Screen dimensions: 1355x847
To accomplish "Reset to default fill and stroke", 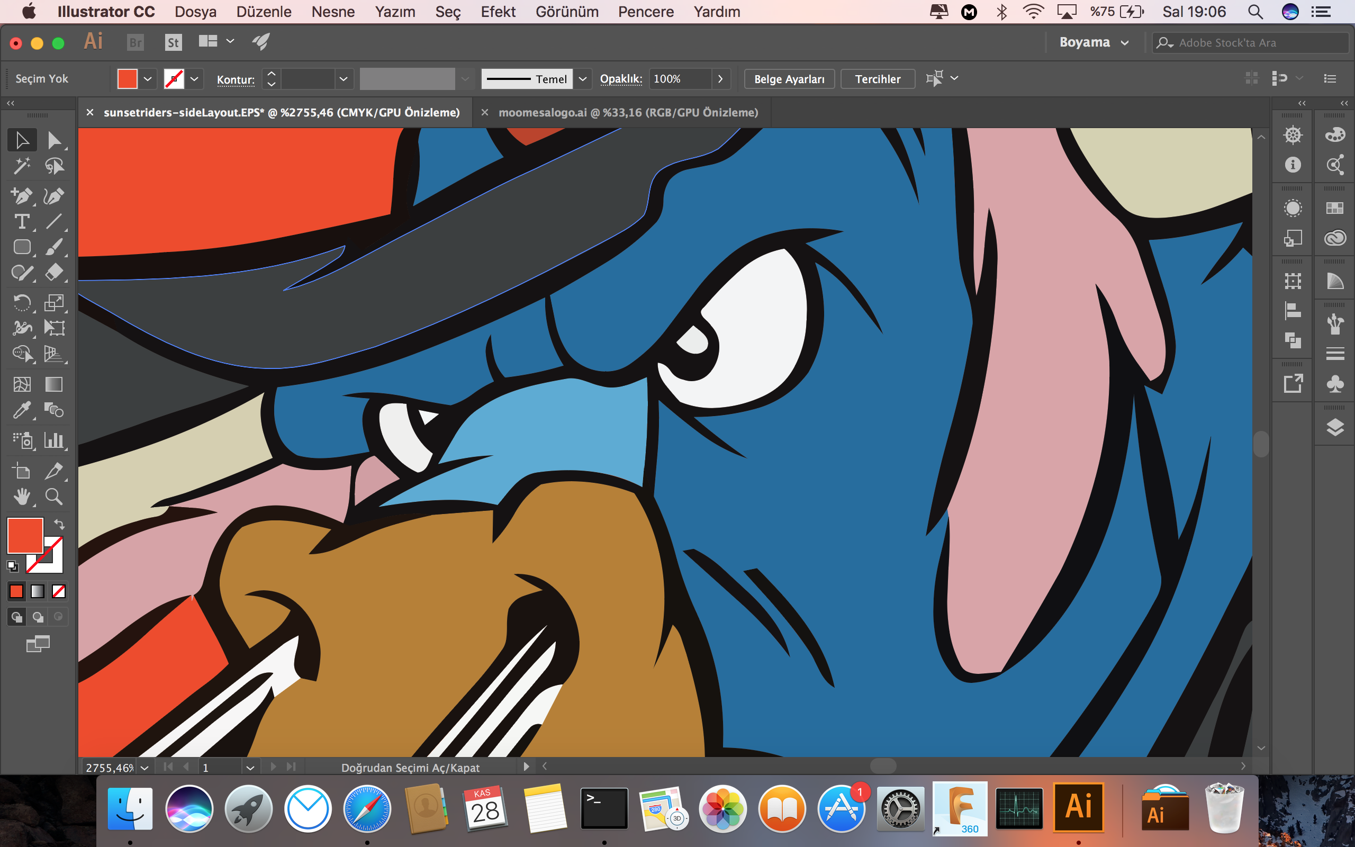I will pos(12,566).
